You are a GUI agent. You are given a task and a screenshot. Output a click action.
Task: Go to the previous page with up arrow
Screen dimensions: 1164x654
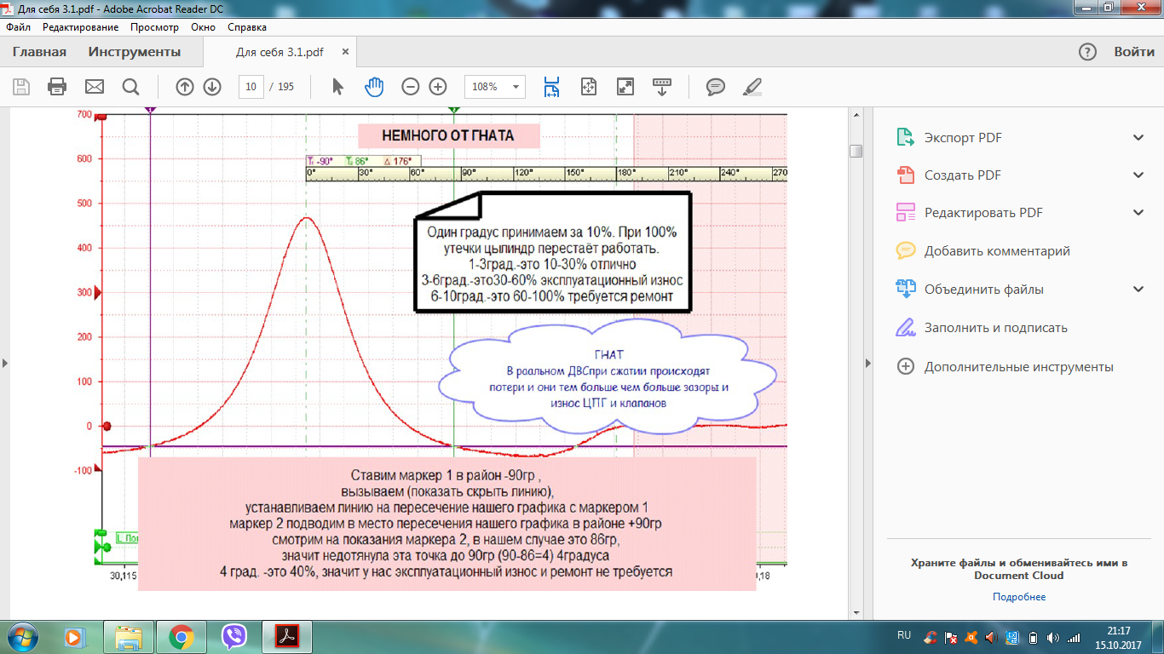[x=185, y=86]
